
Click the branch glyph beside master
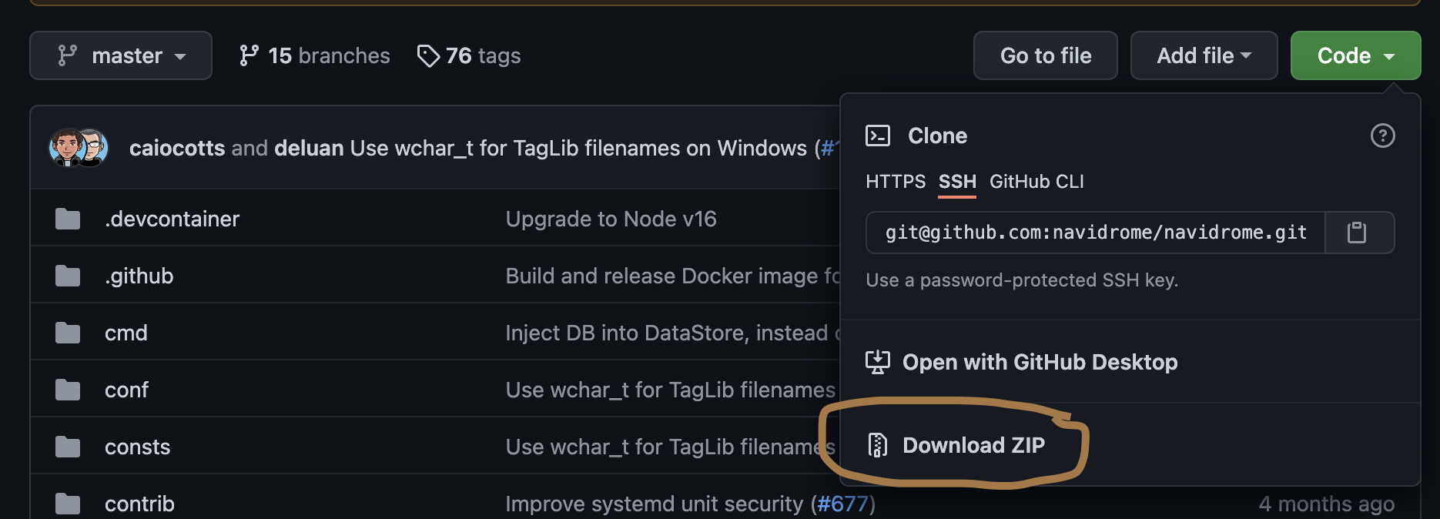tap(68, 55)
